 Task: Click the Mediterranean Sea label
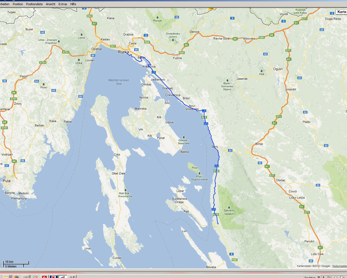[119, 82]
